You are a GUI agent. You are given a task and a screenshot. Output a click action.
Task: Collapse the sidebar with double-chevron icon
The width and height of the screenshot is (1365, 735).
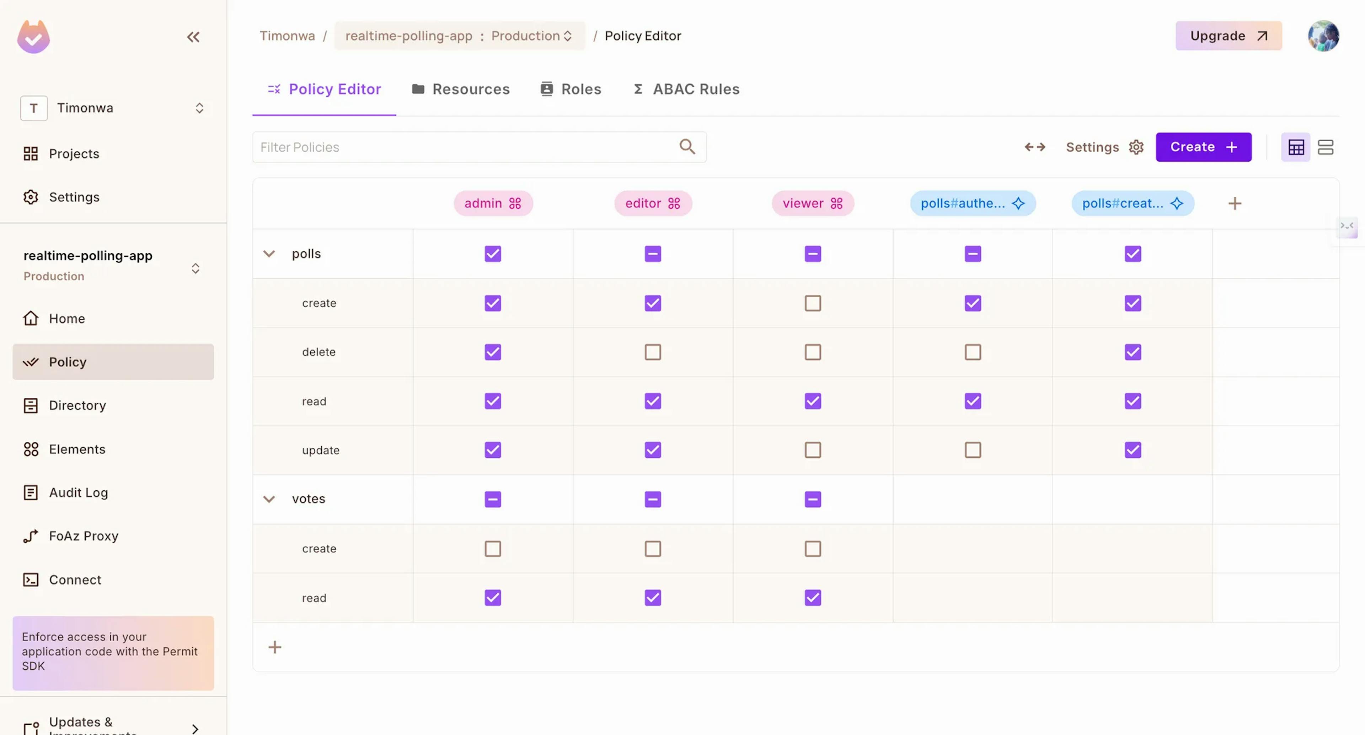193,37
